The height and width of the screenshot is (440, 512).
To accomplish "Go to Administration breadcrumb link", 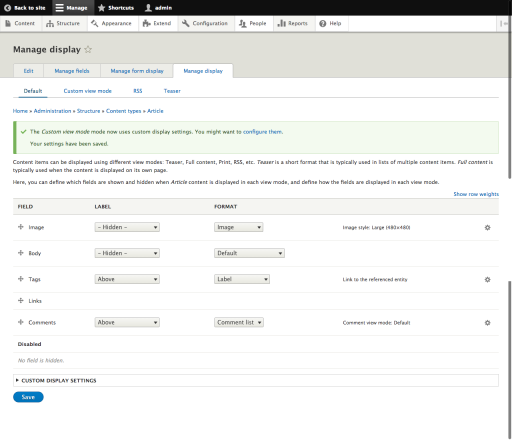I will click(52, 111).
